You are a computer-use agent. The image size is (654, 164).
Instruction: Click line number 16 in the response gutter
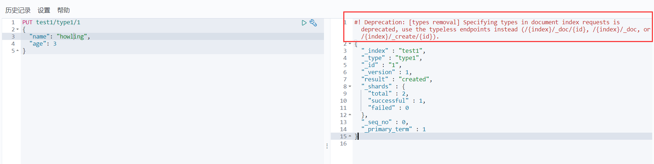coord(343,144)
